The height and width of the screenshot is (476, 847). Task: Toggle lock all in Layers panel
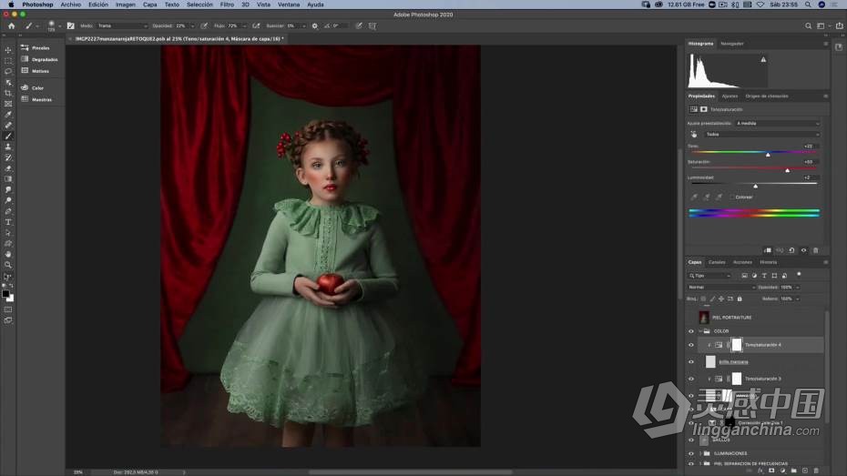[x=740, y=299]
